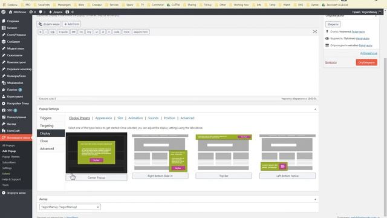
Task: Open the highlighted popup plugin menu item
Action: (16, 137)
